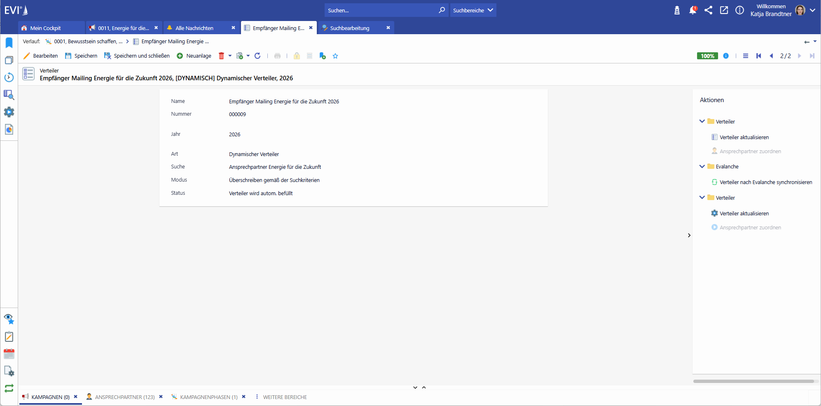821x406 pixels.
Task: Close the Suchbearbeitung tab
Action: (388, 28)
